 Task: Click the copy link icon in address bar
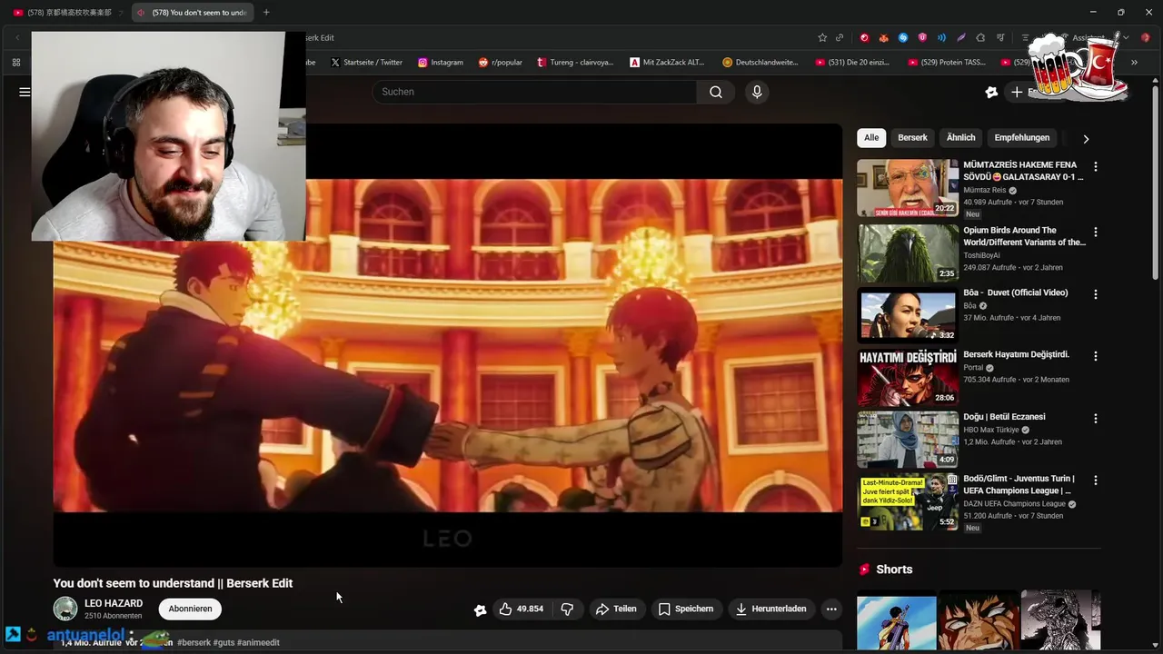(840, 37)
